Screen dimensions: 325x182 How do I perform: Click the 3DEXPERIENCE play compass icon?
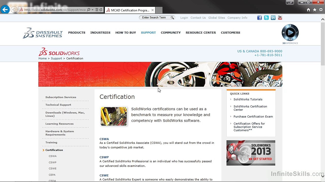pos(290,33)
